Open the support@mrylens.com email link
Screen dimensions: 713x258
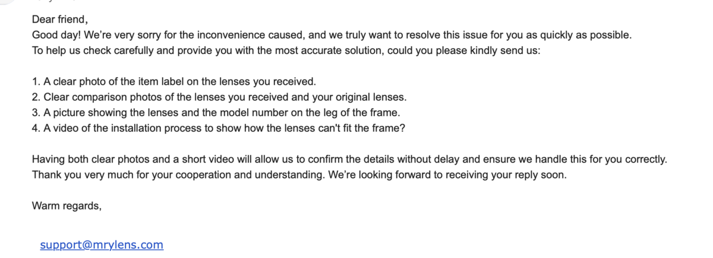click(102, 245)
